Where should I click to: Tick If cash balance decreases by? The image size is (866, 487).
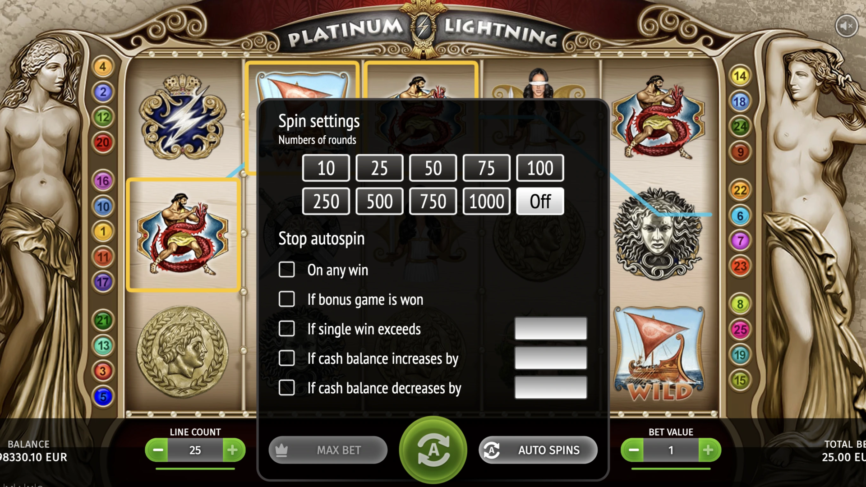[287, 387]
